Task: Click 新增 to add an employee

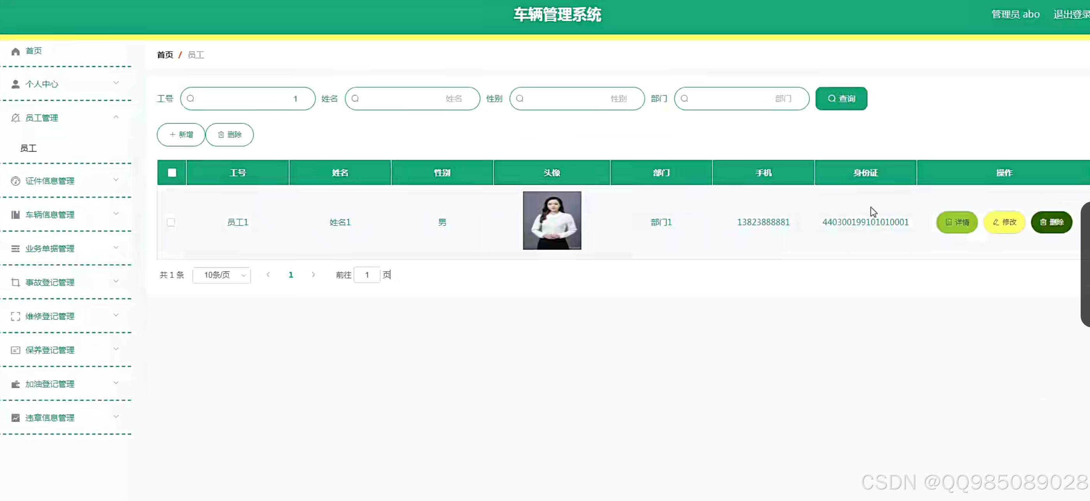Action: pyautogui.click(x=181, y=135)
